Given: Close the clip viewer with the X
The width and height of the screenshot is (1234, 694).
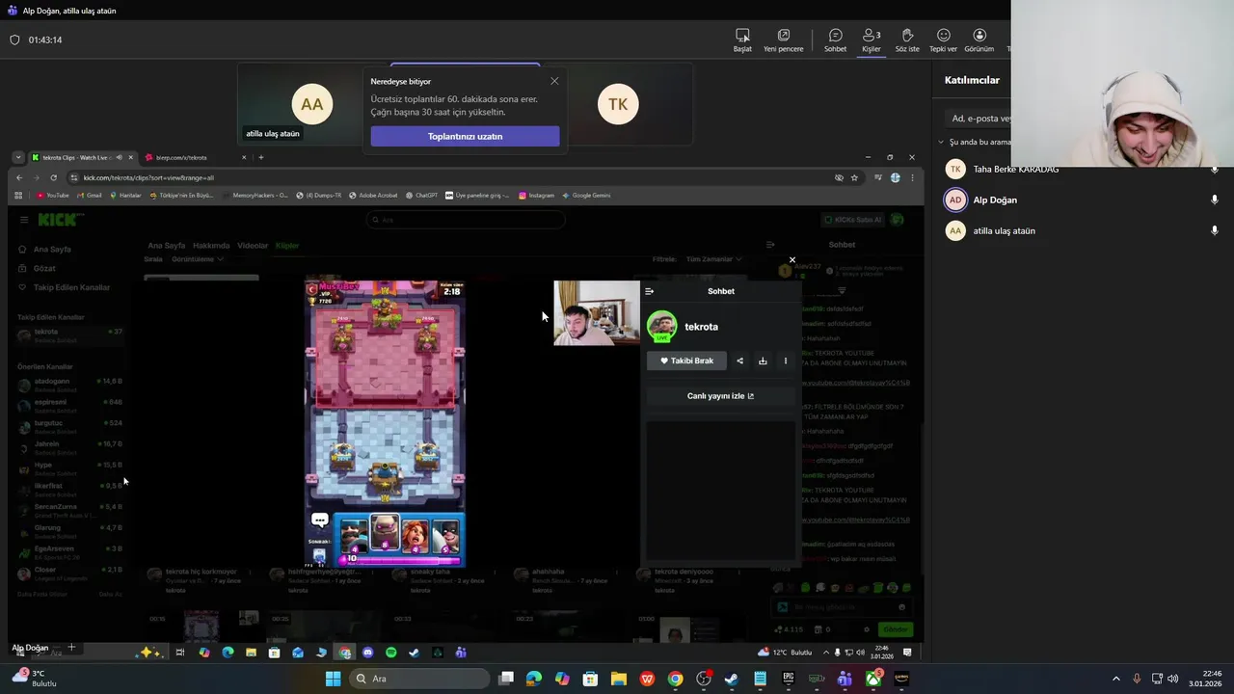Looking at the screenshot, I should tap(792, 260).
